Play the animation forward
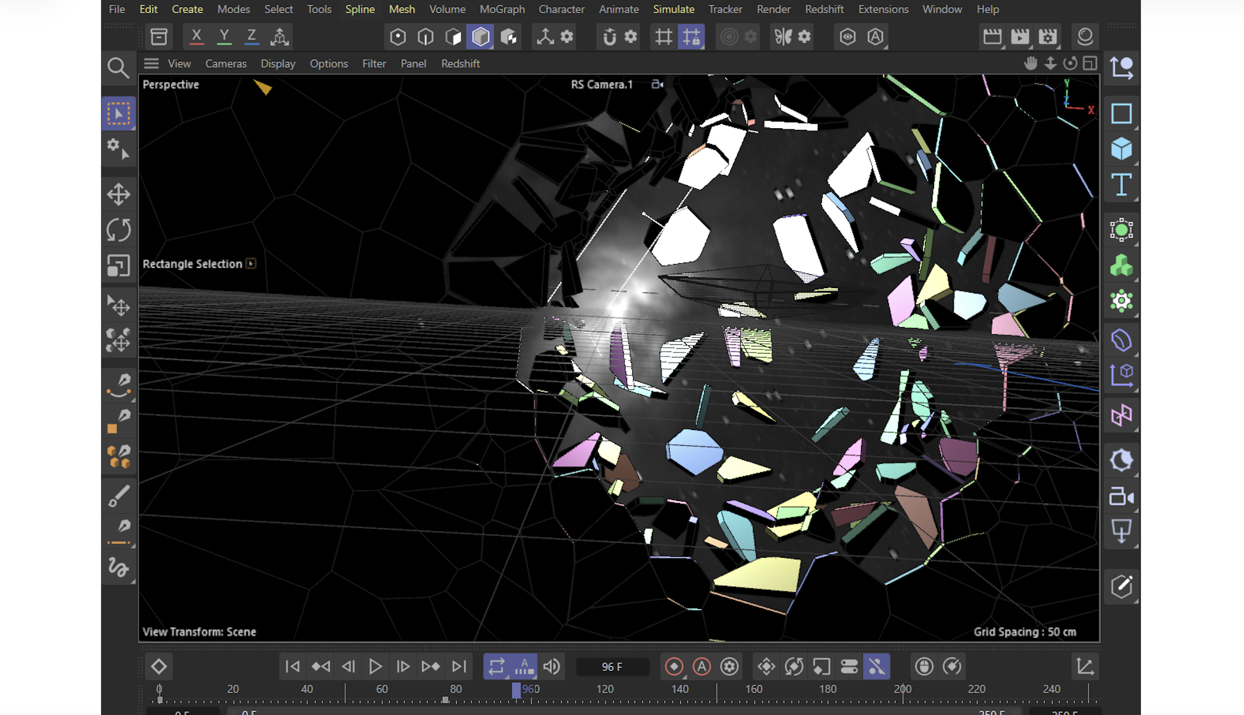The height and width of the screenshot is (715, 1244). click(375, 666)
